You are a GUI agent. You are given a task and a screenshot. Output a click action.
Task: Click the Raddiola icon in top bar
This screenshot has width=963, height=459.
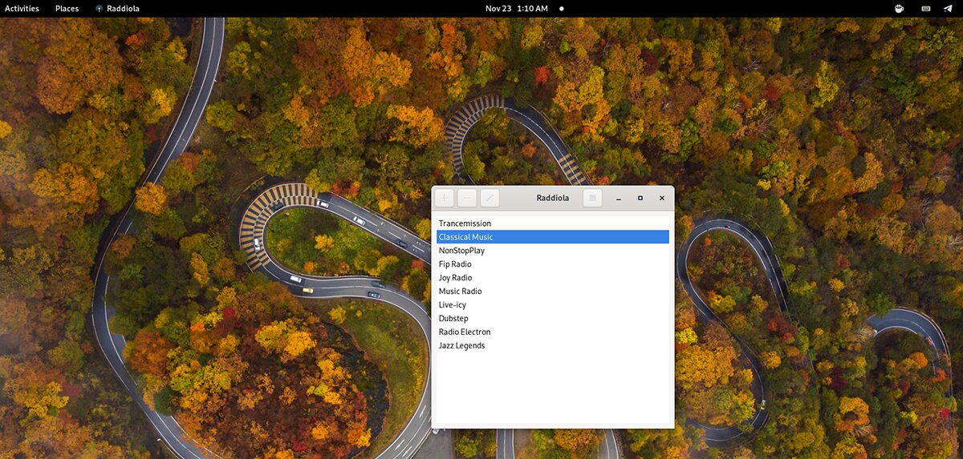100,9
